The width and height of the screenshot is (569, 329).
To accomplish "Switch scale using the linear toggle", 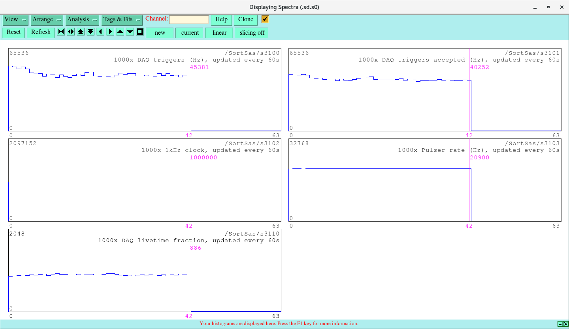I will 219,33.
